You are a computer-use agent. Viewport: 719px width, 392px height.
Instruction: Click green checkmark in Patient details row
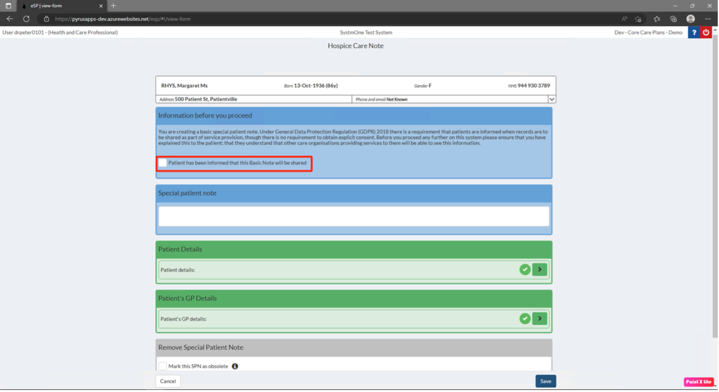click(x=525, y=269)
